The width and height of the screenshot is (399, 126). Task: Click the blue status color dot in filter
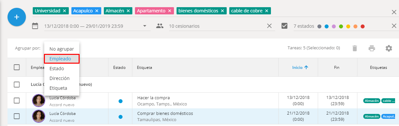(327, 26)
